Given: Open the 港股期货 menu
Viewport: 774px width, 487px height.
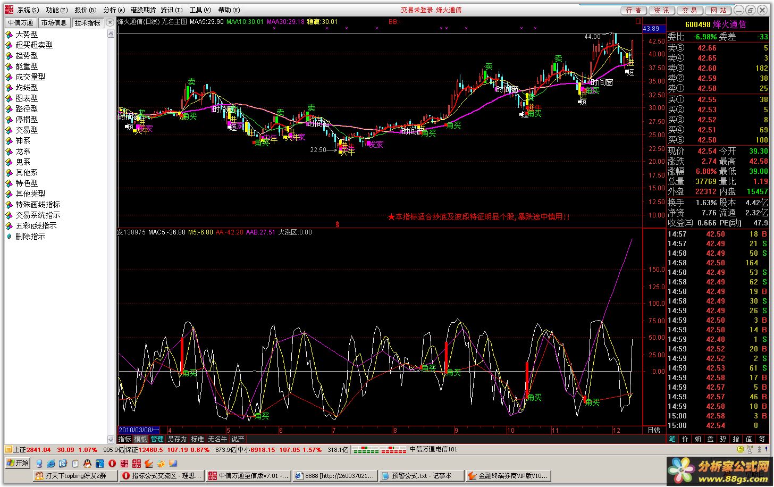Looking at the screenshot, I should 143,10.
